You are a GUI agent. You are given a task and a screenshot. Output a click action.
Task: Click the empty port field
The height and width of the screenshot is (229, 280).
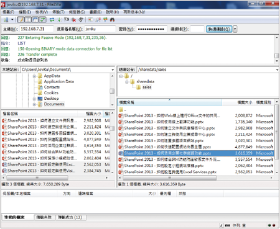(197, 29)
